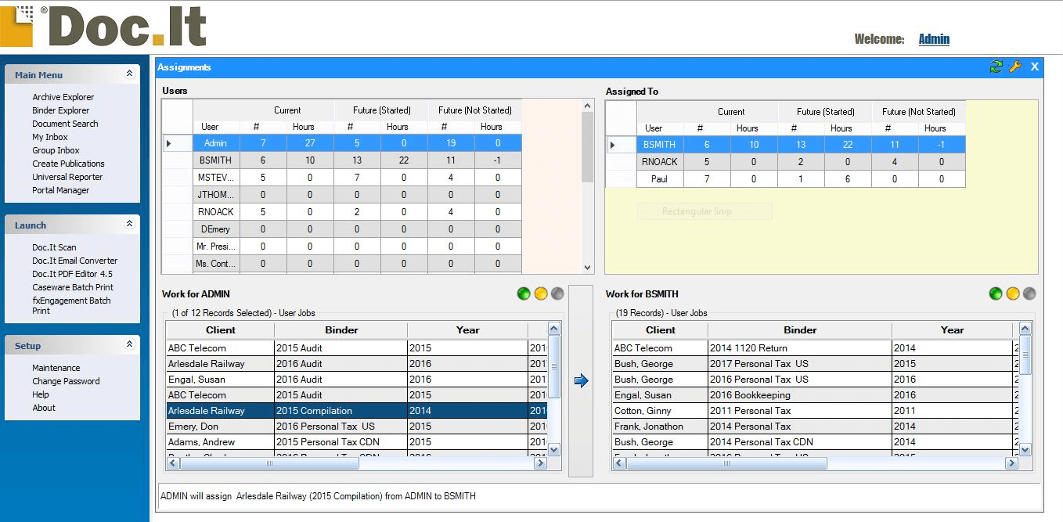Select Admin row in Users table

(342, 143)
